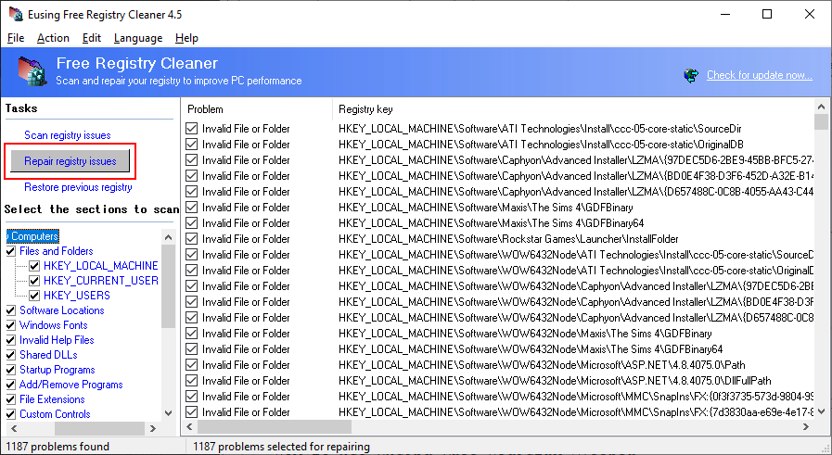
Task: Click the Check for update now link
Action: pos(759,75)
